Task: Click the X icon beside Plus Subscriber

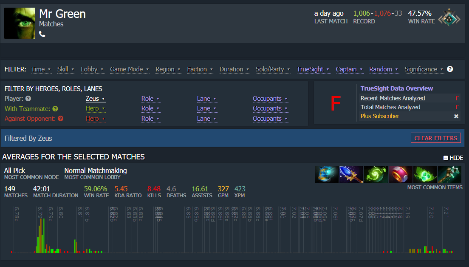Action: [456, 116]
